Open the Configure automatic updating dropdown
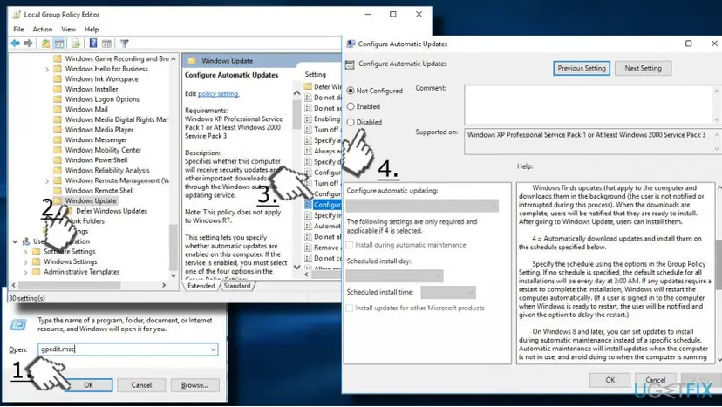This screenshot has width=722, height=407. 422,206
